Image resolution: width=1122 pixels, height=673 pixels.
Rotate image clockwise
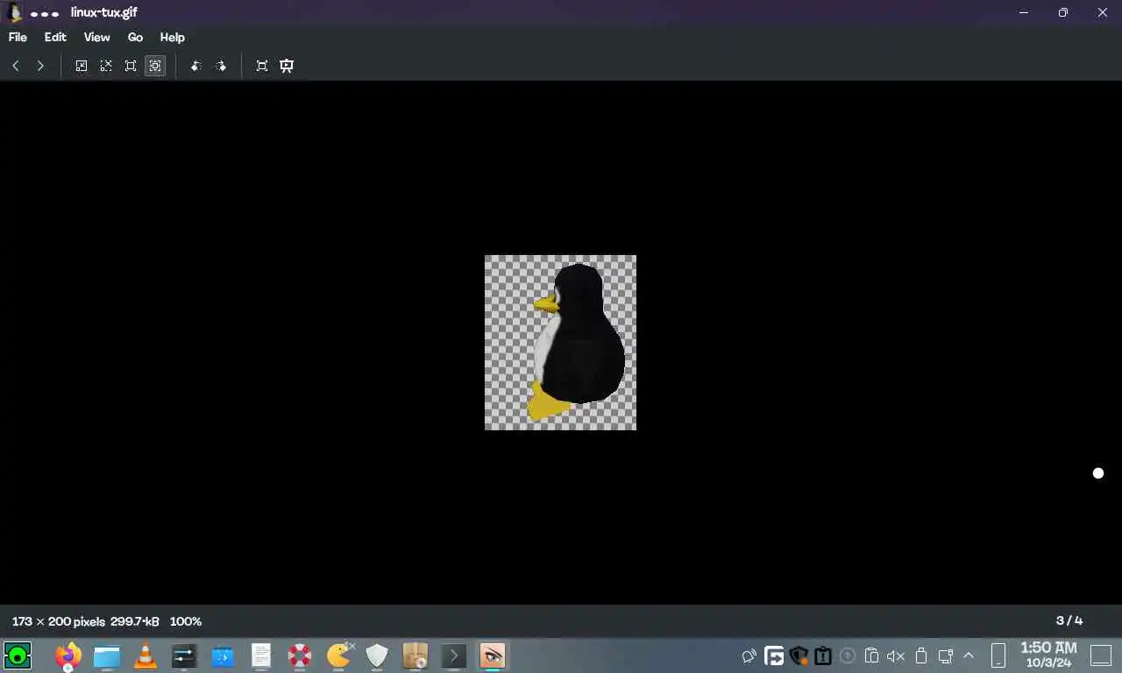(x=221, y=66)
